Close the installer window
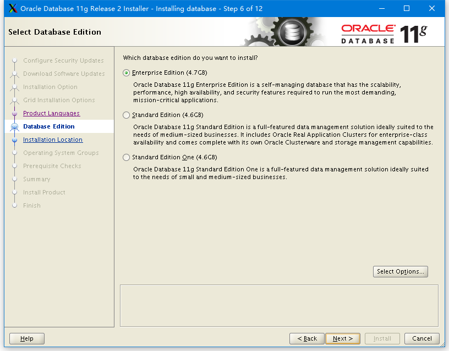 click(x=432, y=9)
